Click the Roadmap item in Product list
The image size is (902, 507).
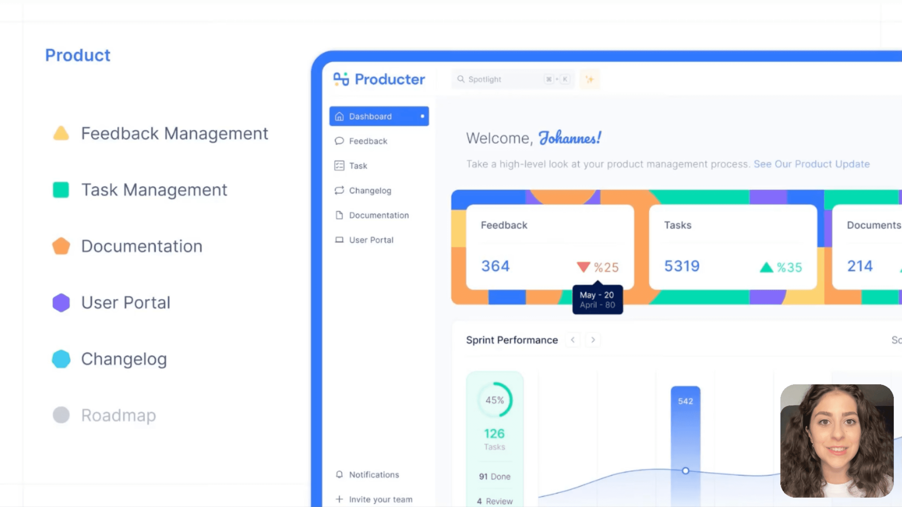tap(118, 415)
